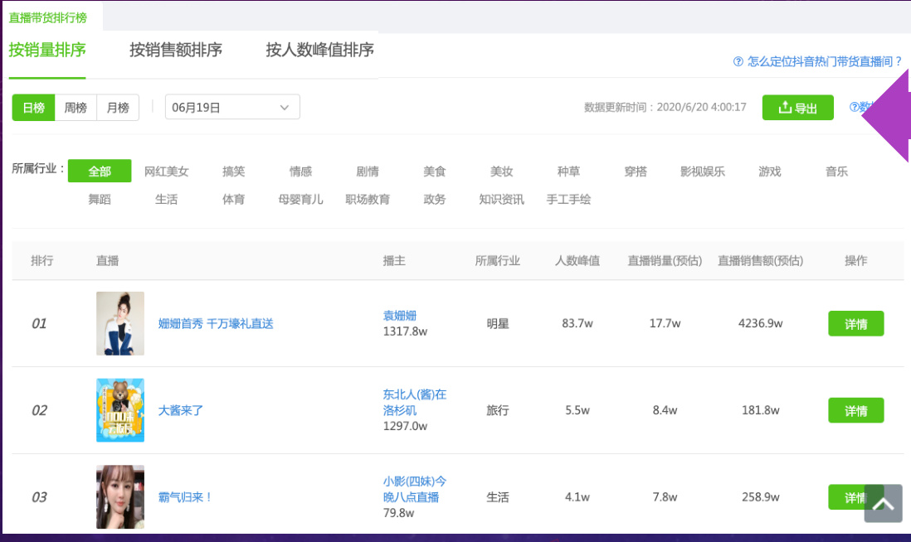The image size is (911, 542).
Task: Open 大酱来了 livestream link
Action: 181,410
